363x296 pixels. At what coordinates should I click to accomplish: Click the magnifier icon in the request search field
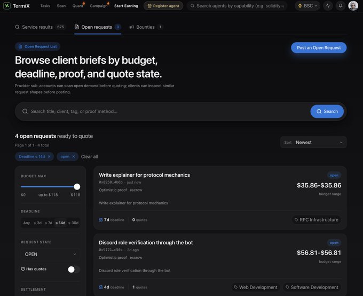[x=25, y=111]
